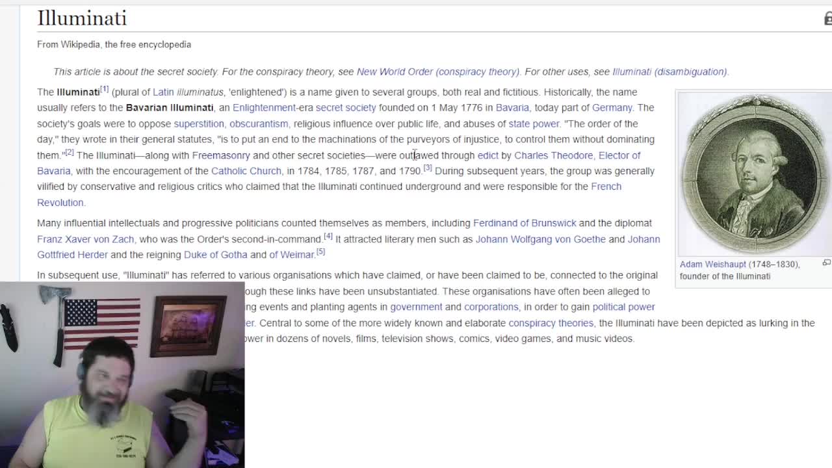Click the 'From Wikipedia, the free encyclopedia' tagline
832x468 pixels.
[114, 44]
